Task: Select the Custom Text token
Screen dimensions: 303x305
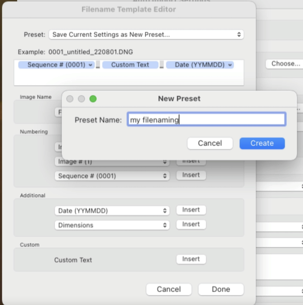Action: pyautogui.click(x=130, y=65)
